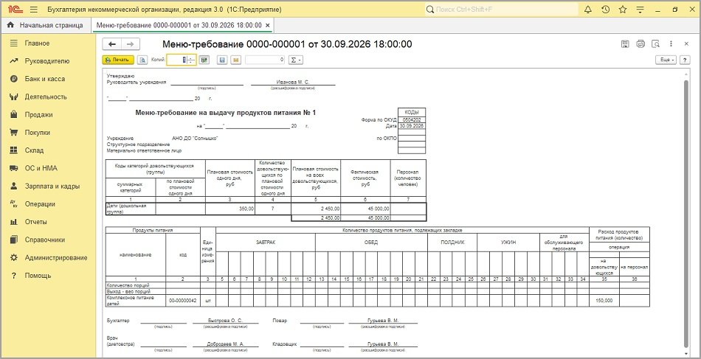Select the Быстрова О. С. accountant name
The height and width of the screenshot is (359, 701).
coord(225,321)
